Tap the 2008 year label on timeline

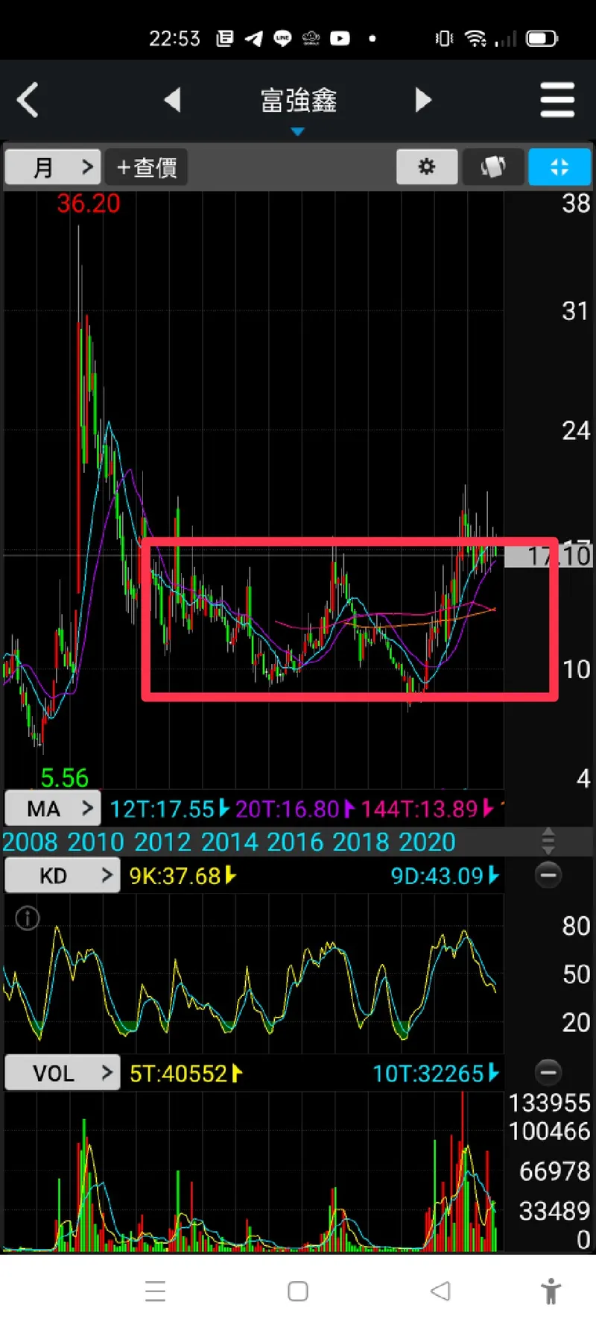pos(30,842)
